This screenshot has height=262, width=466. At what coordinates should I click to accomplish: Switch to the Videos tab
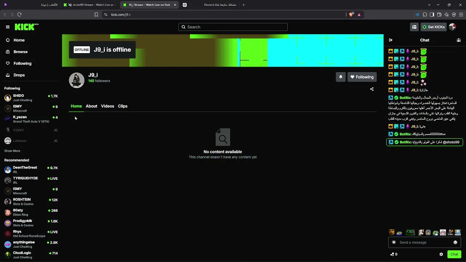coord(107,106)
